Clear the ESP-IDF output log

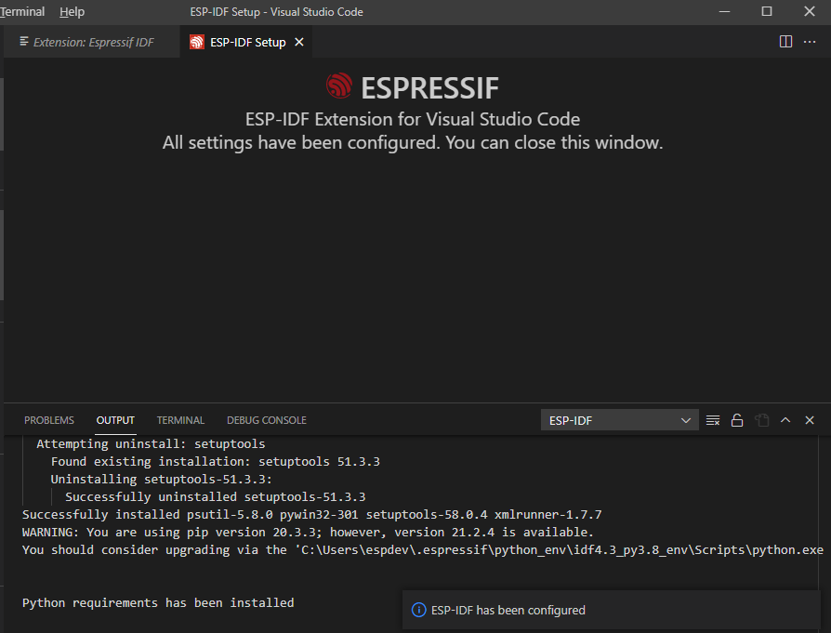713,419
